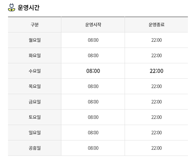Click the 구분 column header
194x161 pixels.
coord(35,25)
